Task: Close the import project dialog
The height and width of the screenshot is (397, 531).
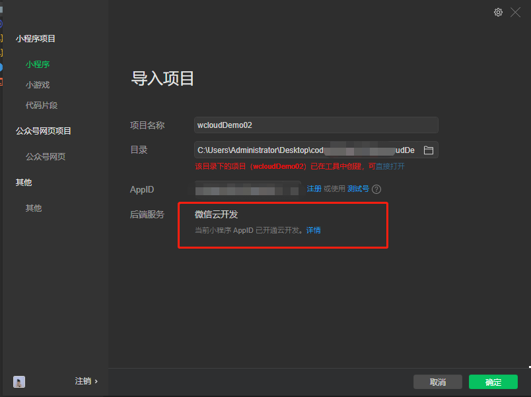Action: [x=515, y=13]
